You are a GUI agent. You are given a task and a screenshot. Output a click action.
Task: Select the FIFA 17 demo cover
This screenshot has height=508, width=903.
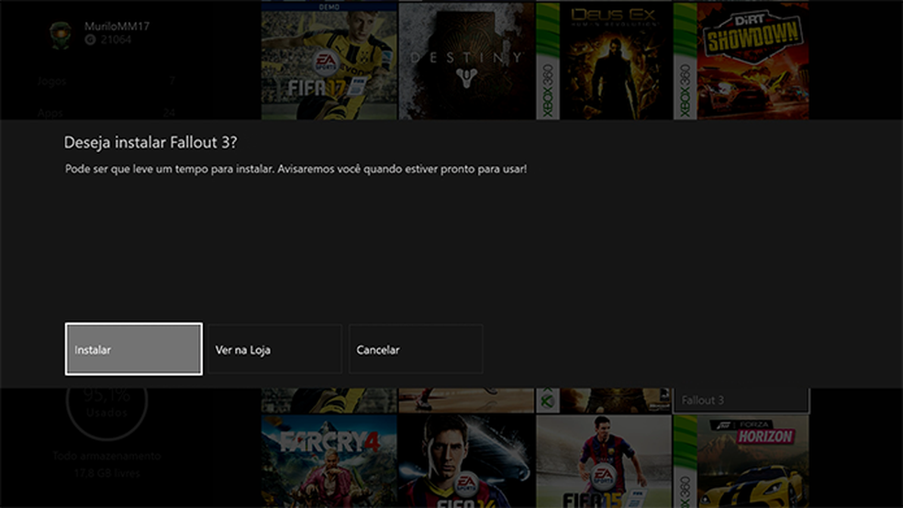[329, 61]
